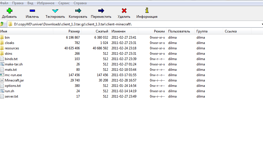Click packed size 1 024 for cloaks
263x141 pixels.
(104, 43)
